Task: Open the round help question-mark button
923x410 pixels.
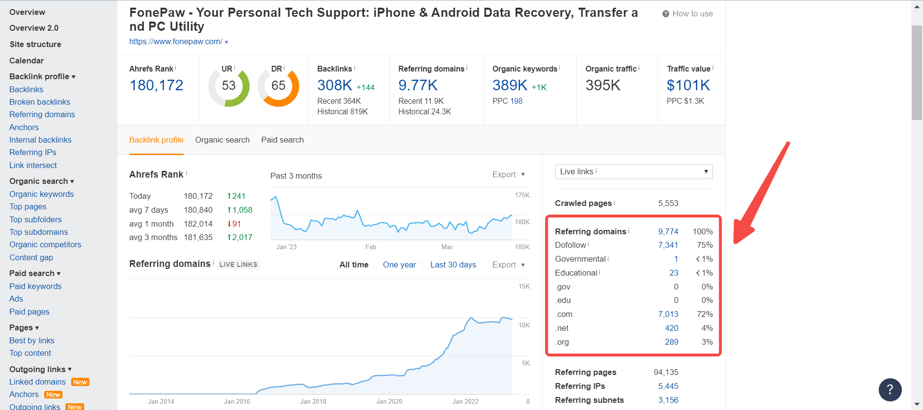Action: click(890, 389)
